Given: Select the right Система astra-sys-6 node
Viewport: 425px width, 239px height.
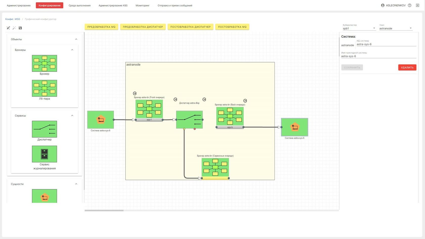Looking at the screenshot, I should click(295, 127).
